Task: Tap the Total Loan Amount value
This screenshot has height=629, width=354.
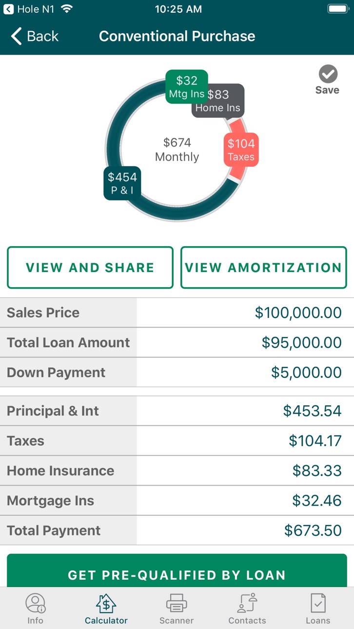Action: (301, 342)
